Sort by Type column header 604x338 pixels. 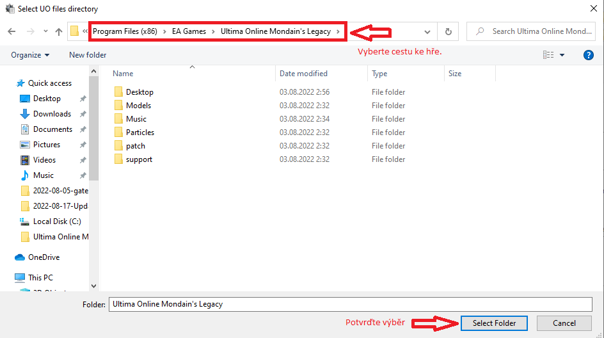379,73
